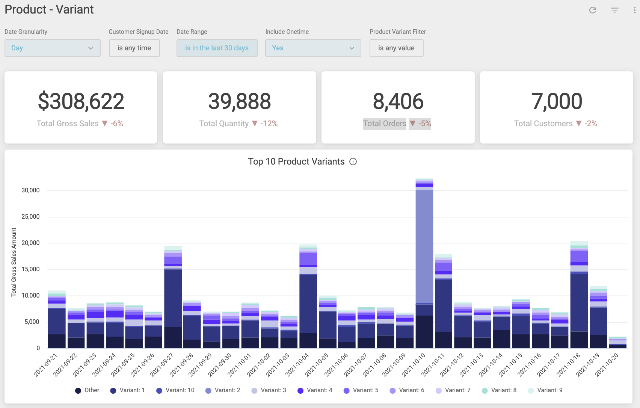Open the Date Granularity dropdown

coord(52,48)
